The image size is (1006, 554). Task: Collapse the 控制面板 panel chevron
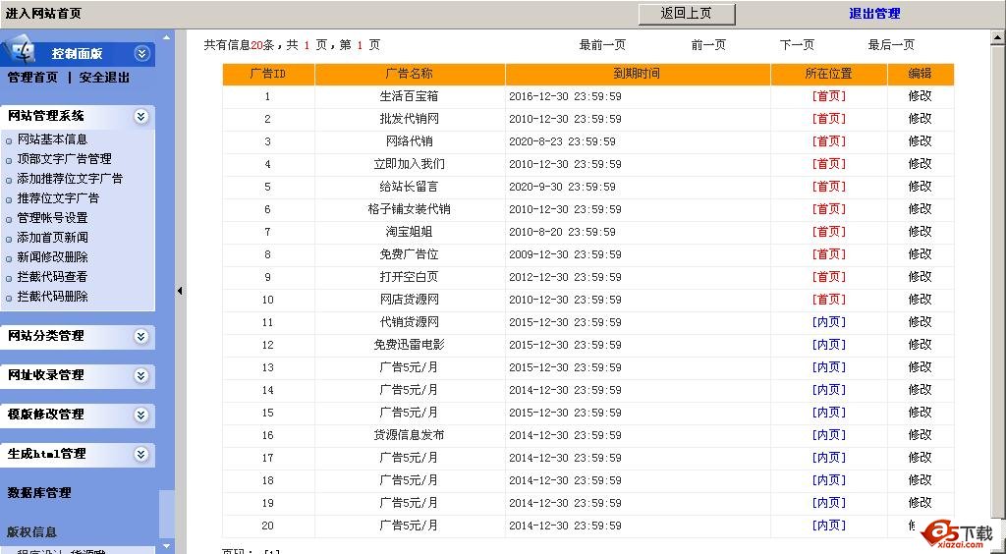coord(142,54)
